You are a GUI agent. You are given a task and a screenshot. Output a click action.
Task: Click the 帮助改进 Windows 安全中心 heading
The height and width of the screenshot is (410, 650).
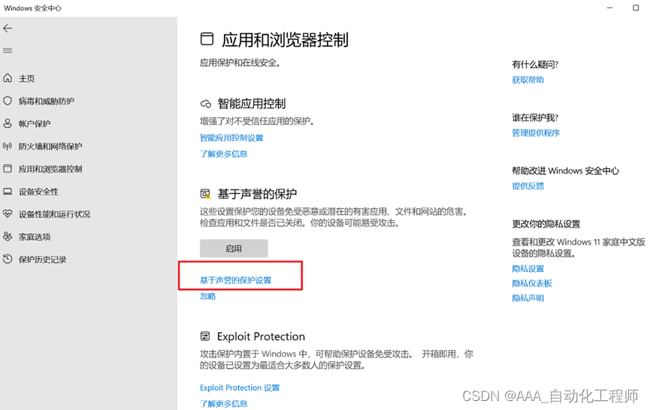(565, 170)
